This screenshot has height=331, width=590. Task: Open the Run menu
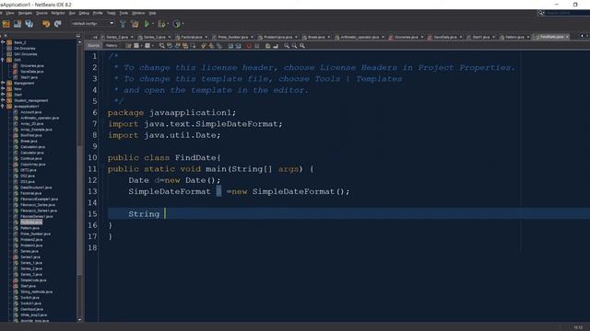point(72,13)
